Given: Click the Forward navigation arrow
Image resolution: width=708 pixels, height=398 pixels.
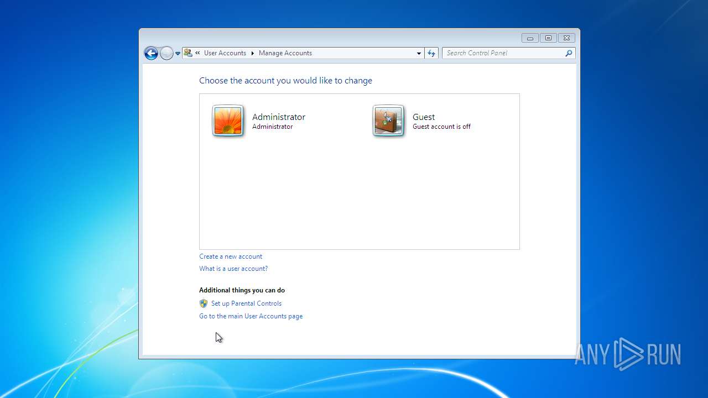Looking at the screenshot, I should 166,53.
